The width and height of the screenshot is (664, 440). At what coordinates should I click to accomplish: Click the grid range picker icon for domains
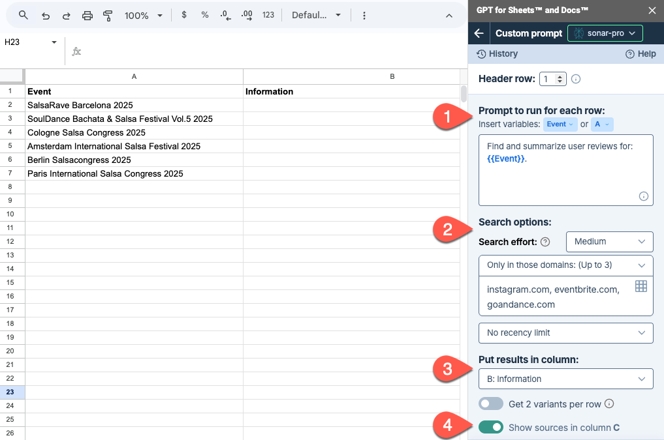(x=641, y=286)
